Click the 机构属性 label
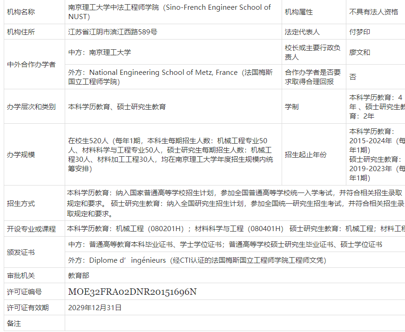Viewport: 405px width, 332px height. pos(298,12)
